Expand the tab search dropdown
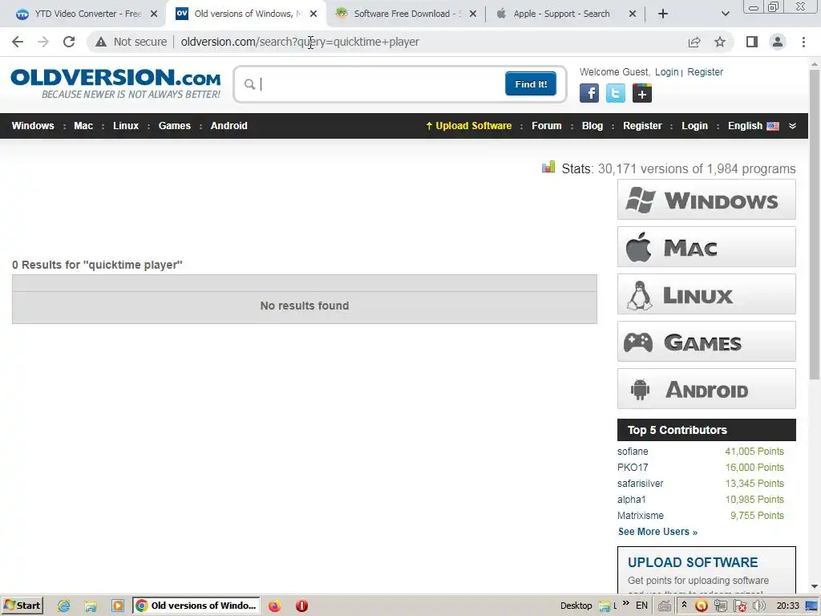The height and width of the screenshot is (616, 821). pos(725,14)
